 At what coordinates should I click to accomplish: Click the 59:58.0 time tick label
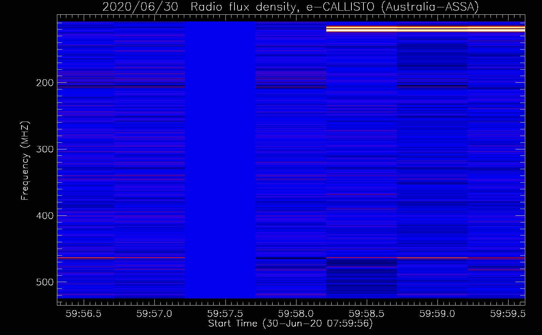tap(296, 314)
